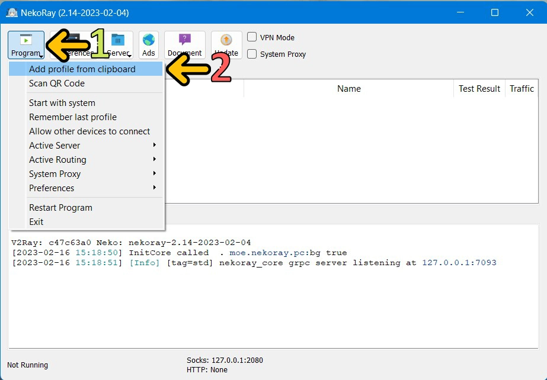Open the System Proxy submenu

pos(55,173)
